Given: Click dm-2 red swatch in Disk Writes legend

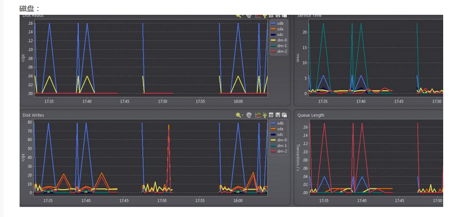Looking at the screenshot, I should pos(274,151).
